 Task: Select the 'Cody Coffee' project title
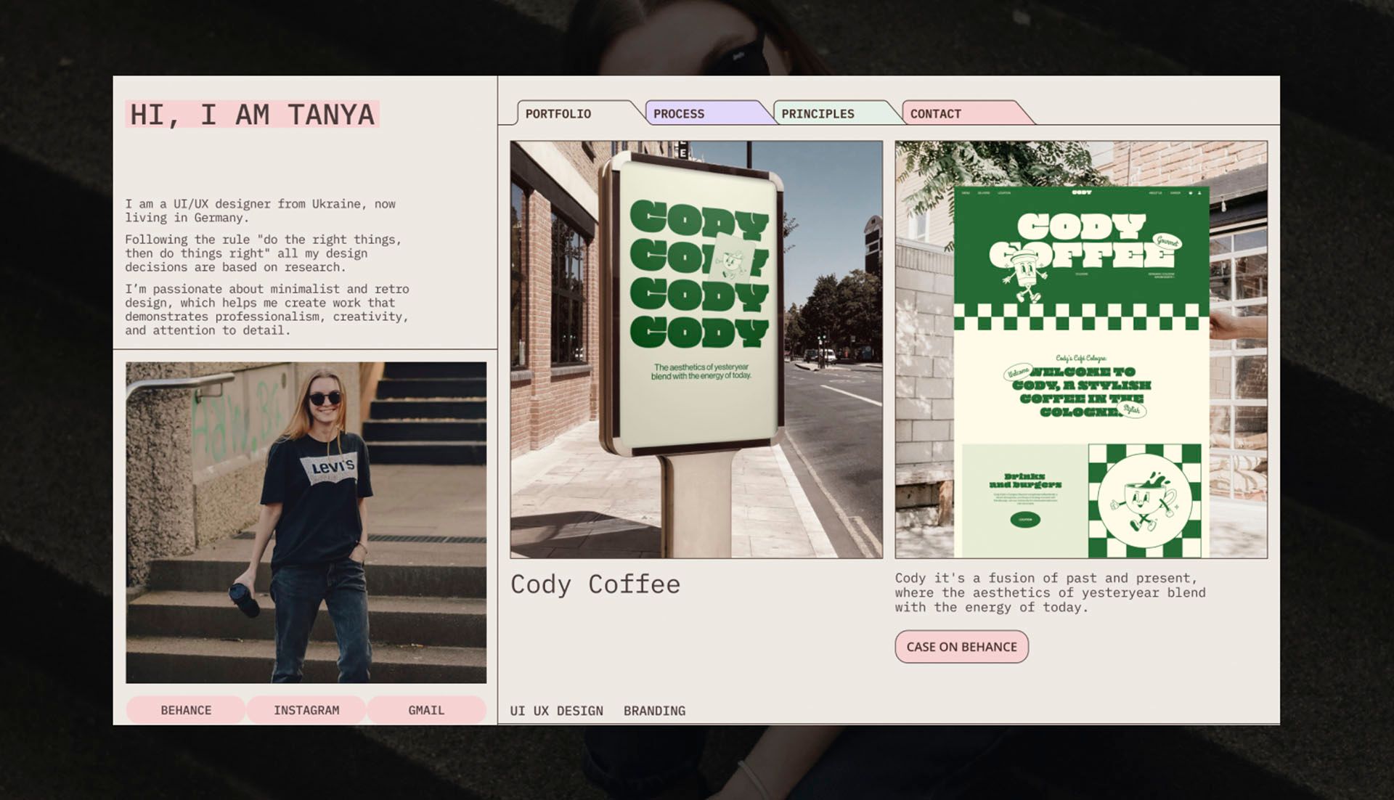click(595, 584)
